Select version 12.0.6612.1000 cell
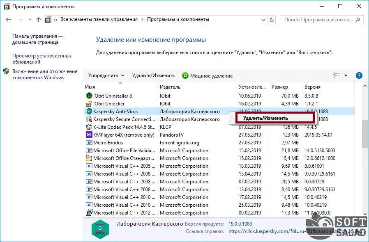 320,158
